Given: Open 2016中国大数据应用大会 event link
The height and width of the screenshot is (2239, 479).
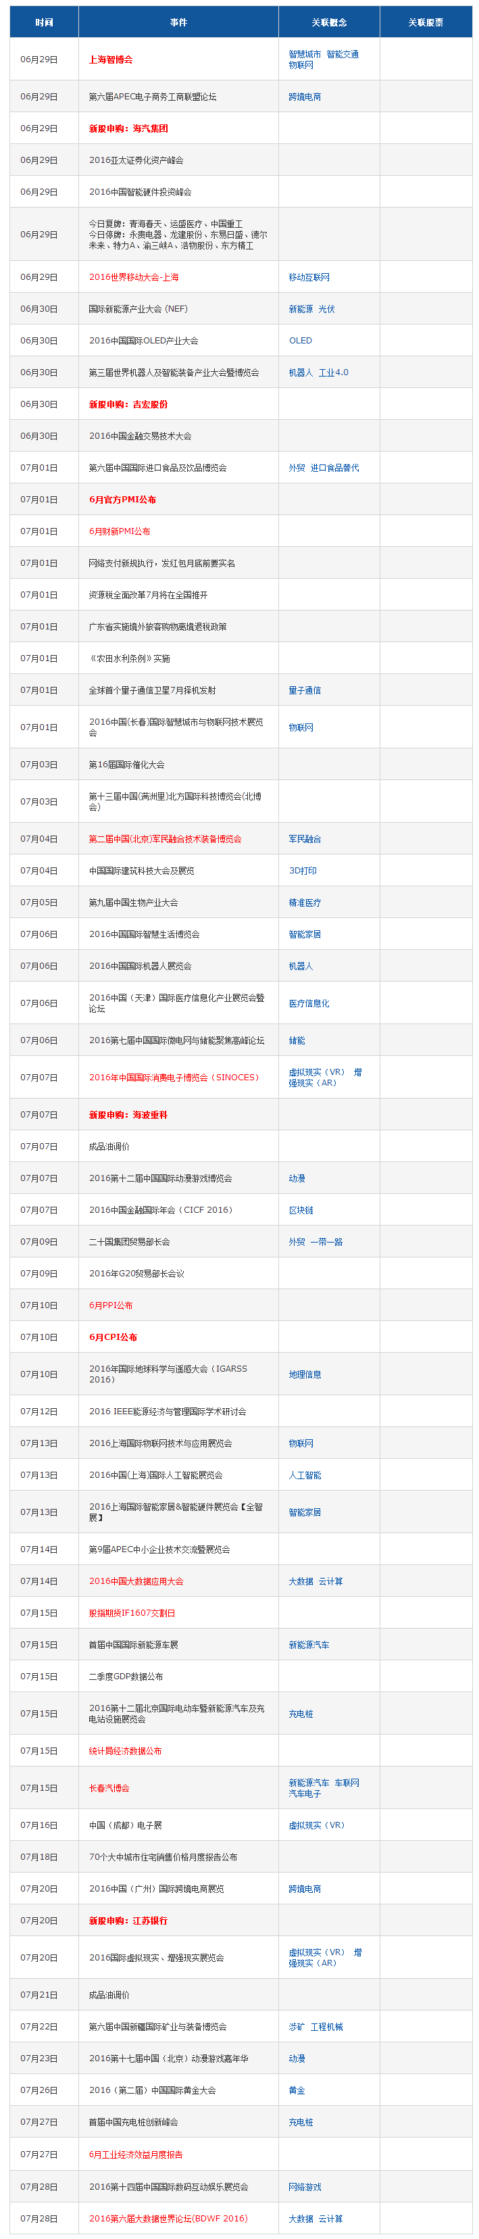Looking at the screenshot, I should tap(136, 1581).
